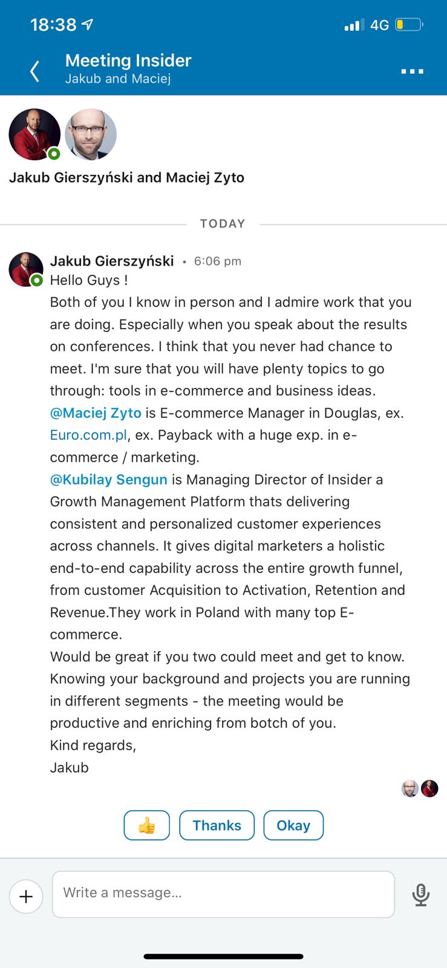447x968 pixels.
Task: Open the @Maciej Zyto mention
Action: (x=96, y=413)
